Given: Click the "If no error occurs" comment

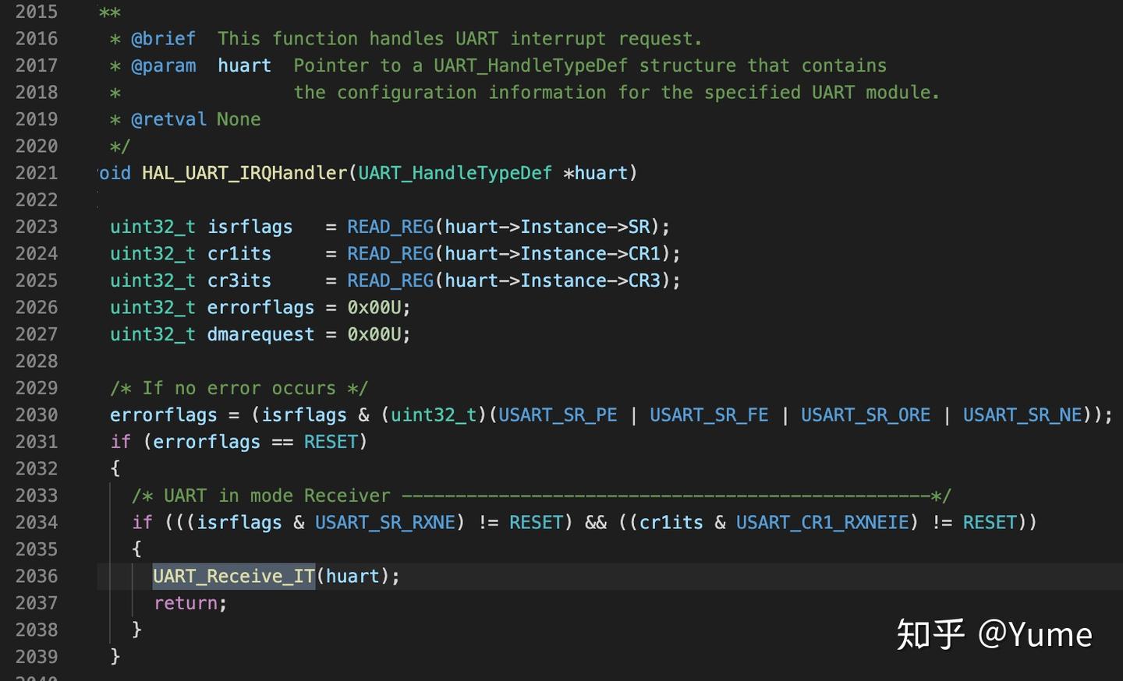Looking at the screenshot, I should click(x=239, y=388).
